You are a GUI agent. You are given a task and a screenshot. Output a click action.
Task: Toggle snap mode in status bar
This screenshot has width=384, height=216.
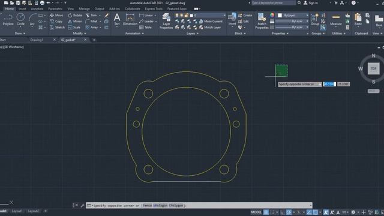coord(272,212)
